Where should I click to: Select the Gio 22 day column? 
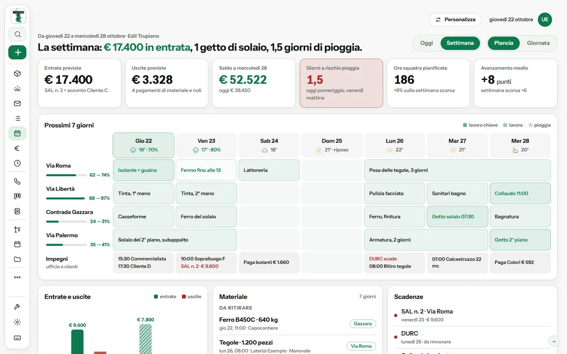[144, 145]
